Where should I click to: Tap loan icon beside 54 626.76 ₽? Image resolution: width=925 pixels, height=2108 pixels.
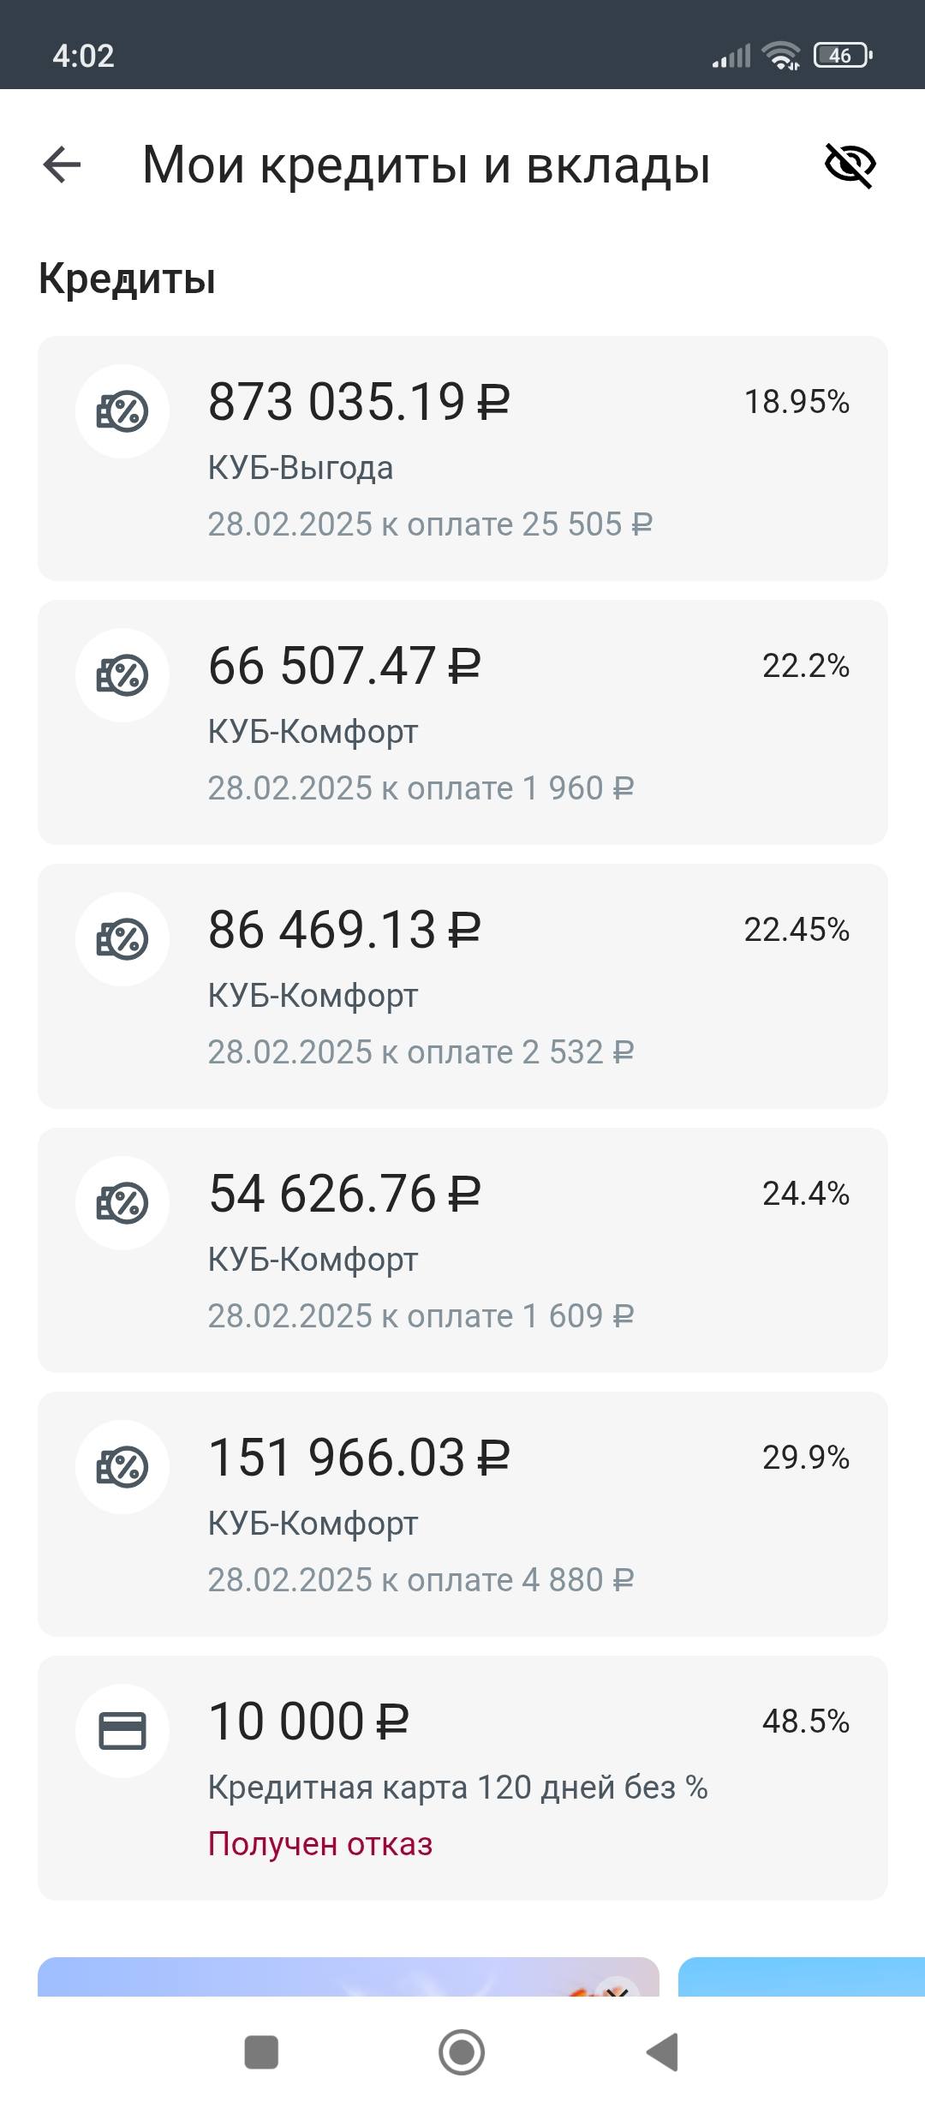click(122, 1203)
